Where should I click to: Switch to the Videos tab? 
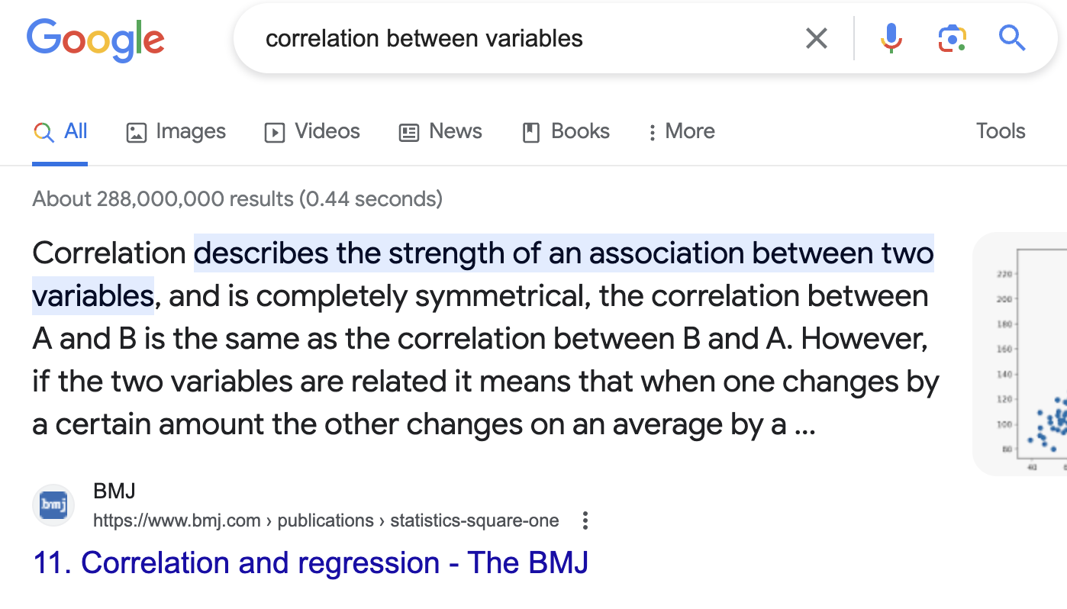312,131
